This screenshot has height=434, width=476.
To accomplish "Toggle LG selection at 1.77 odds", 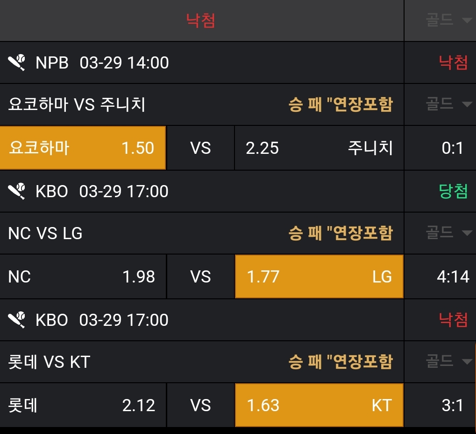I will click(319, 276).
